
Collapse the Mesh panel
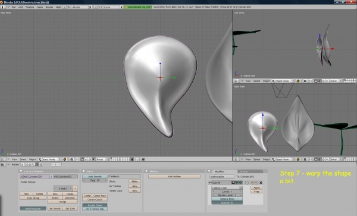click(83, 171)
